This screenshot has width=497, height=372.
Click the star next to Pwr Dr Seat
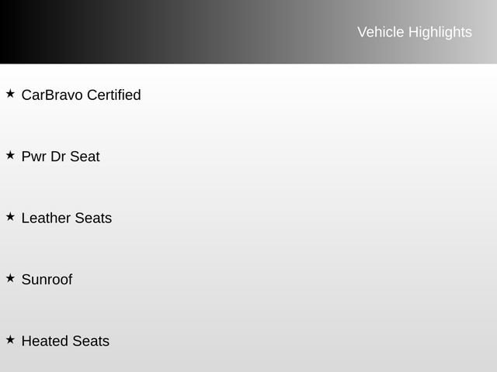10,155
